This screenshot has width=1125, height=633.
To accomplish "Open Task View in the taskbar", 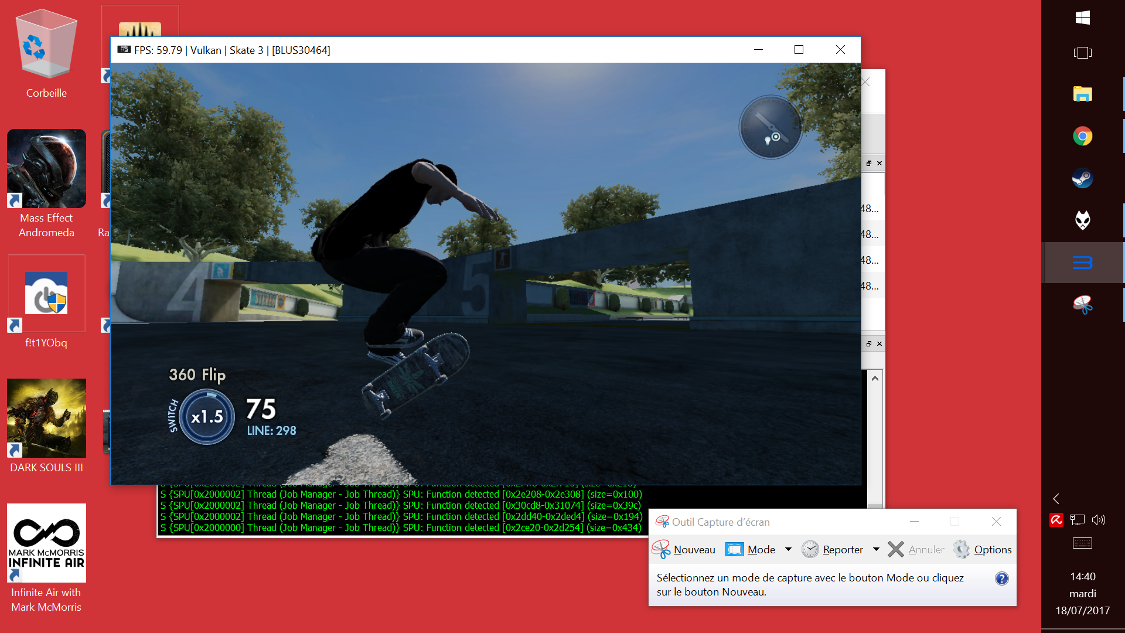I will click(1082, 53).
